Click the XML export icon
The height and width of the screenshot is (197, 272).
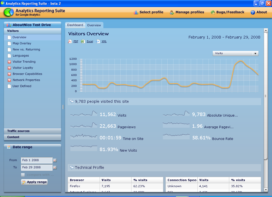coord(98,41)
